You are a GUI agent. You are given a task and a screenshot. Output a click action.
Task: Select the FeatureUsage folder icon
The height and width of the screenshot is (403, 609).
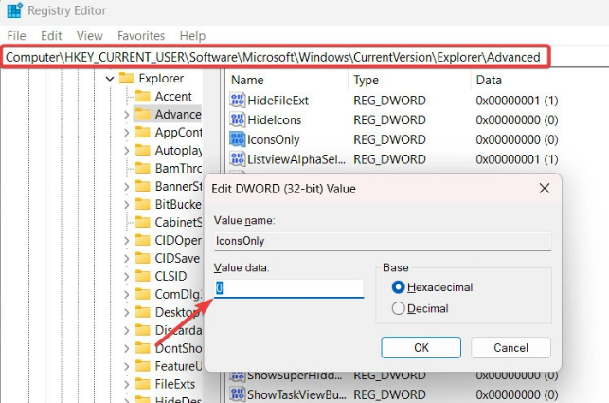coord(142,366)
